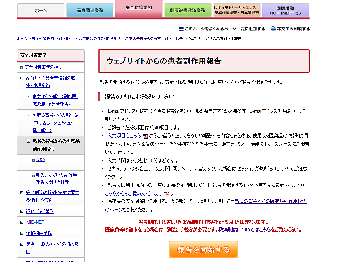Click the blue list icon to bookmark this page
Image resolution: width=357 pixels, height=262 pixels.
(181, 29)
